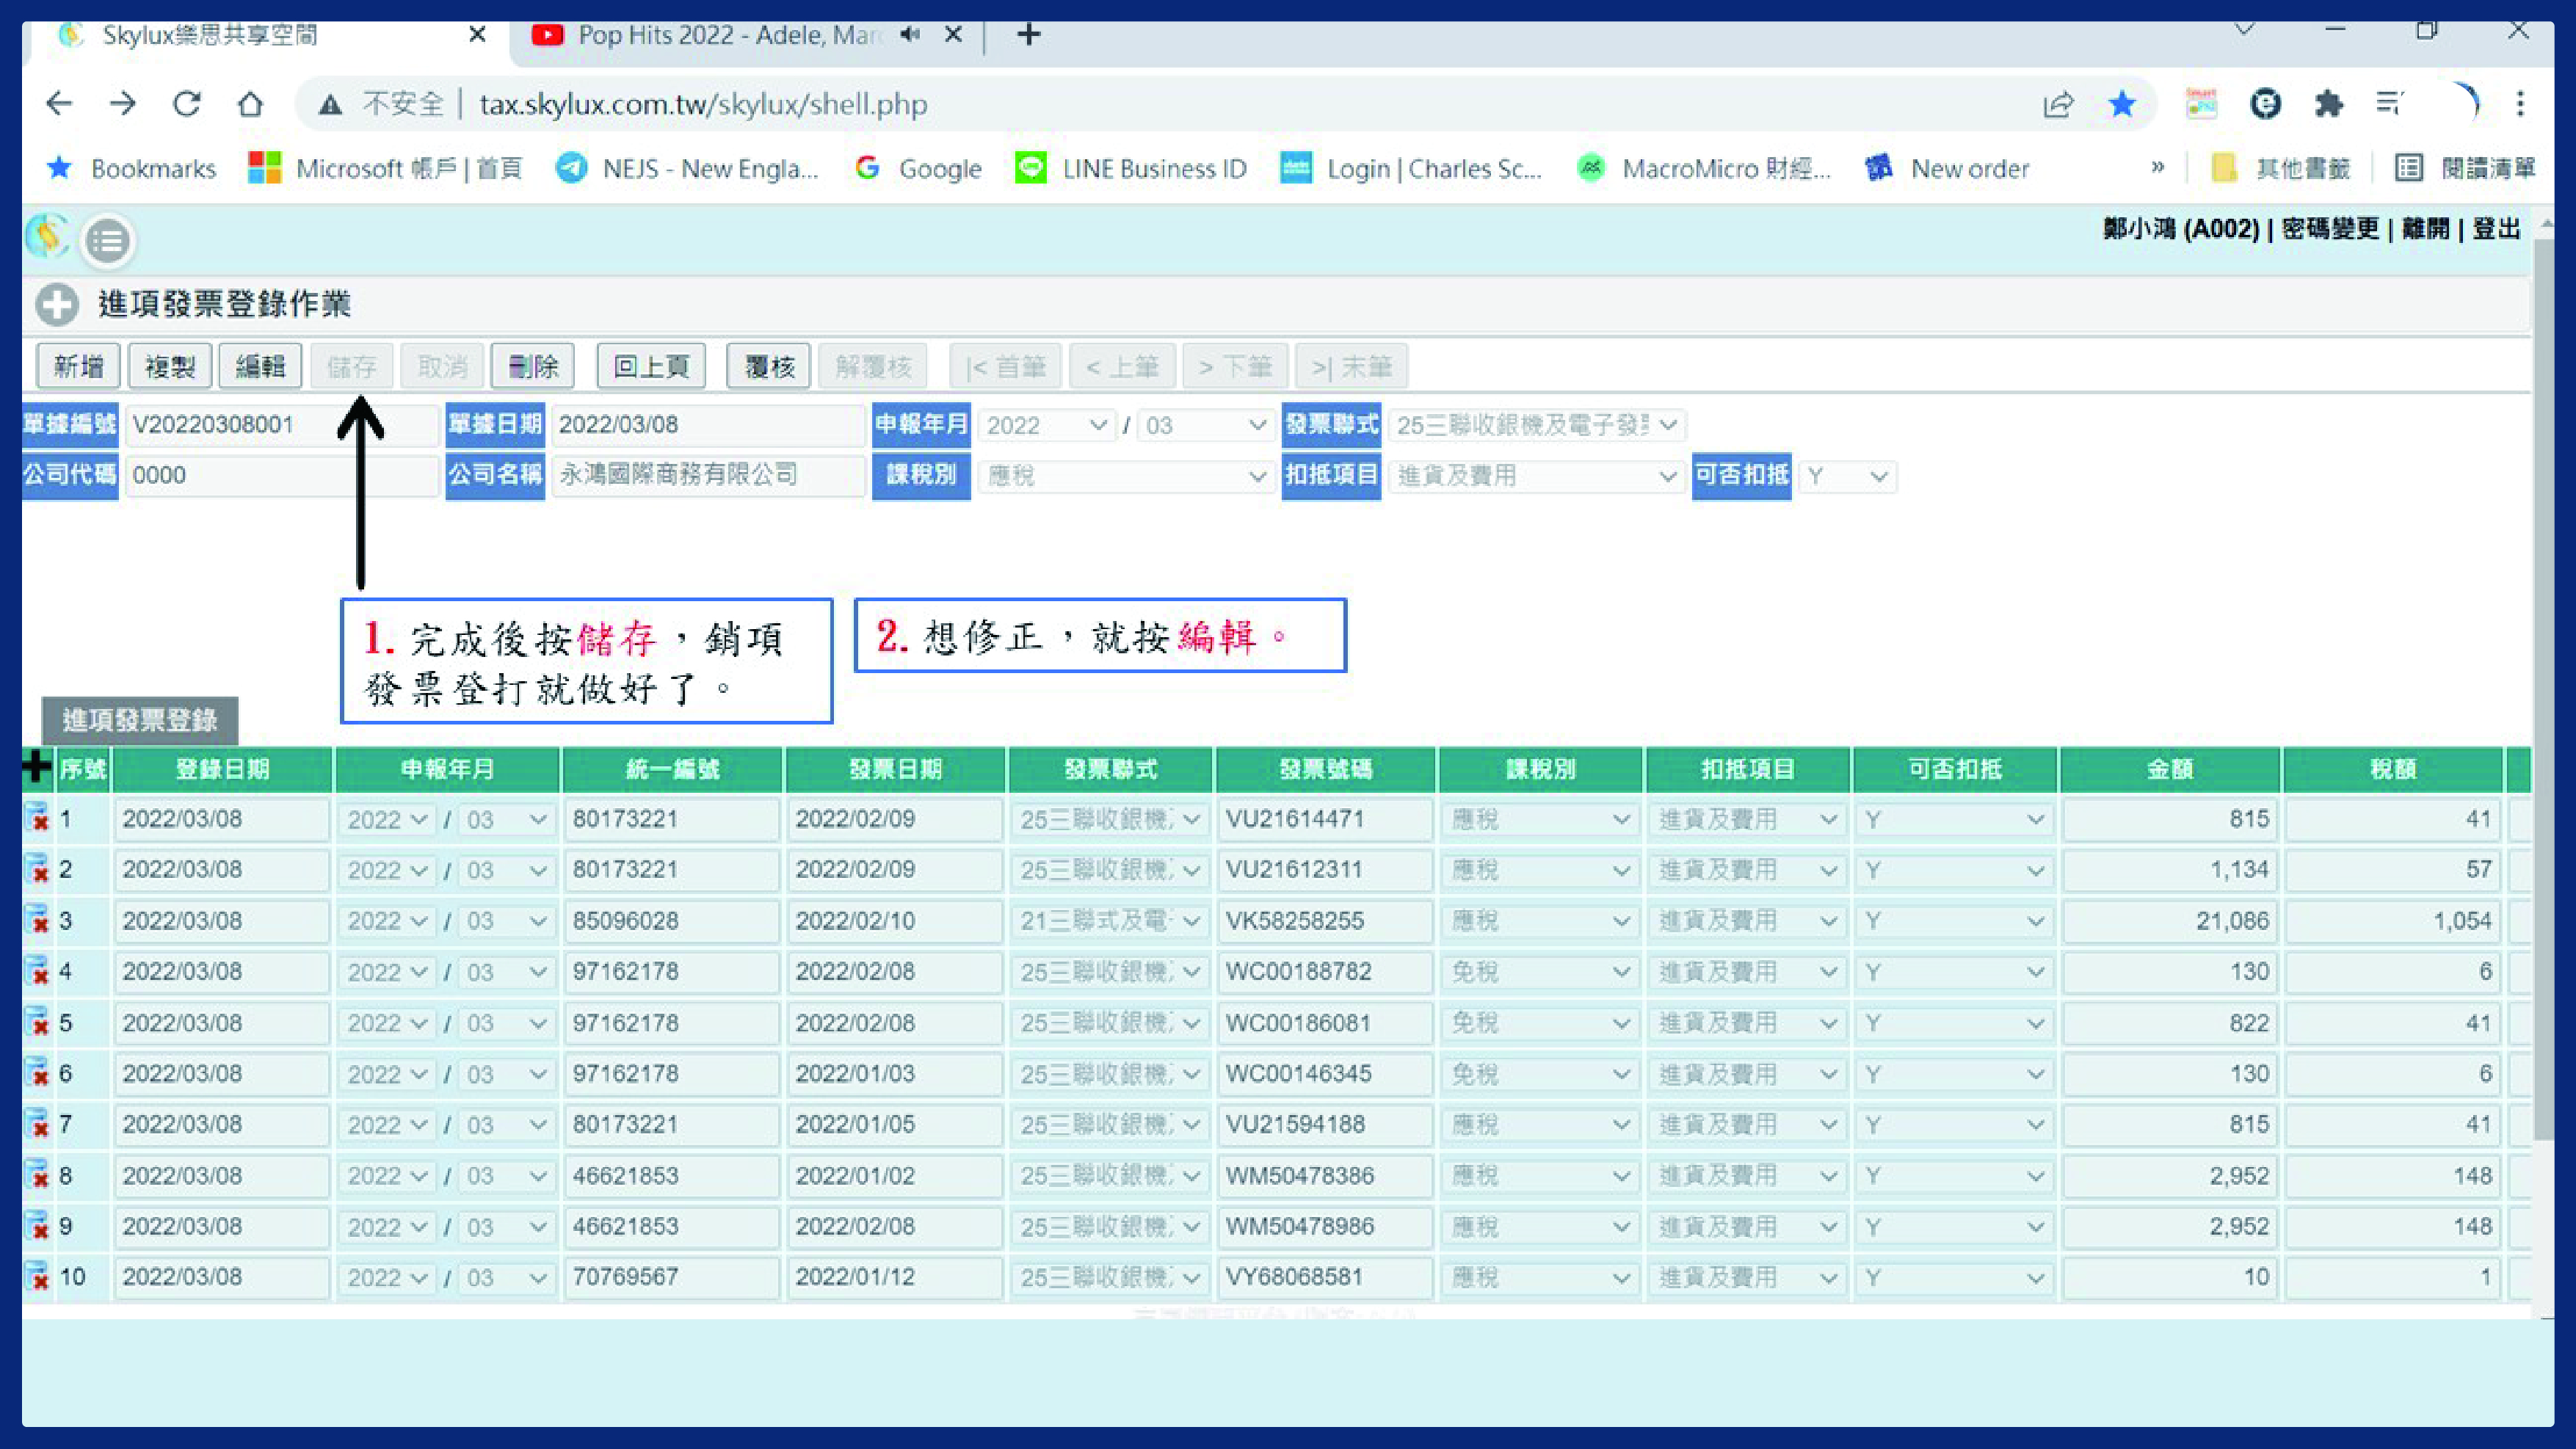Screen dimensions: 2576x1449
Task: Click the 新增 button
Action: pyautogui.click(x=78, y=367)
